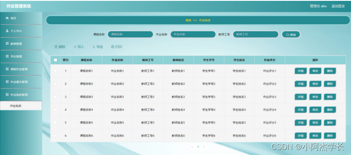Click the 教师姓名 column header
The width and height of the screenshot is (351, 155).
pos(178,60)
